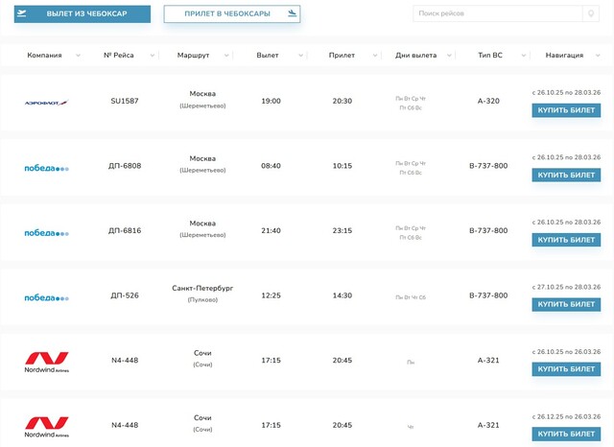Click the Pobeda logo for flight ДП-6816
Viewport: 614px width, 447px height.
click(46, 232)
